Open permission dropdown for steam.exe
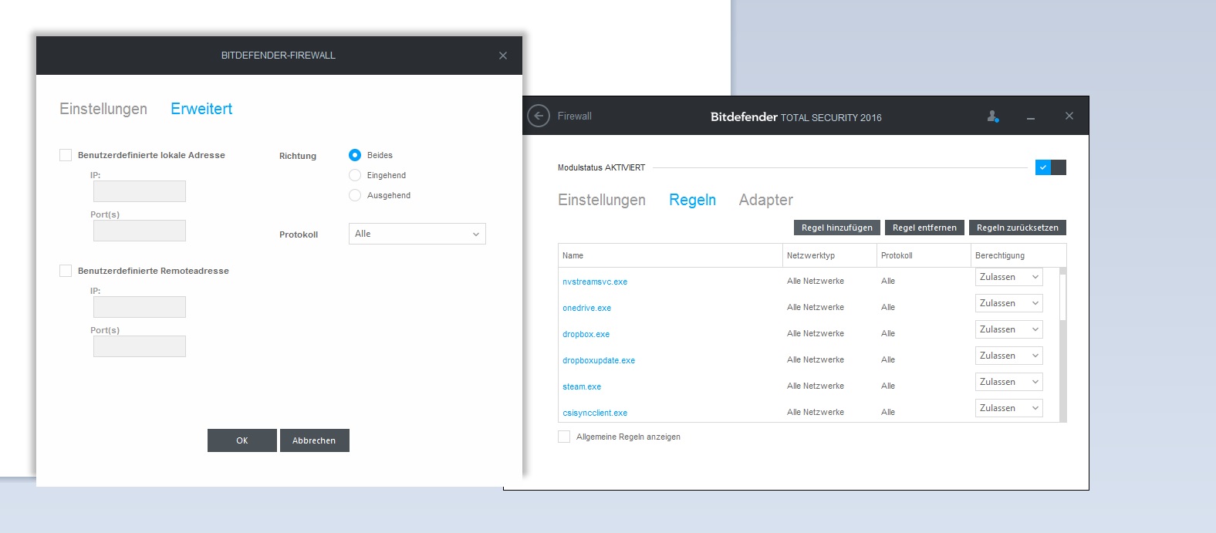Image resolution: width=1216 pixels, height=533 pixels. click(1008, 382)
